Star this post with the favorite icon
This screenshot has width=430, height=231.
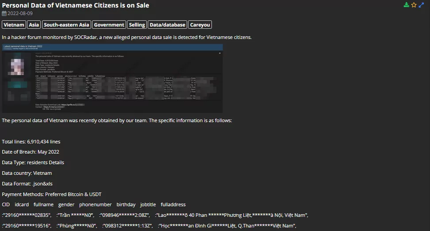click(414, 5)
